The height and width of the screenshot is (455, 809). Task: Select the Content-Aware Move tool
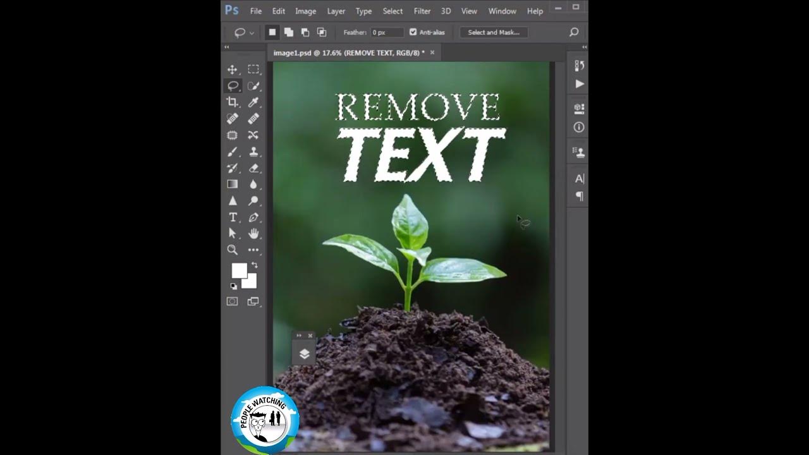(253, 135)
